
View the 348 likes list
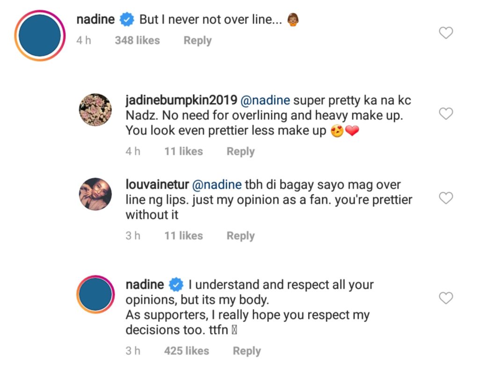(137, 41)
